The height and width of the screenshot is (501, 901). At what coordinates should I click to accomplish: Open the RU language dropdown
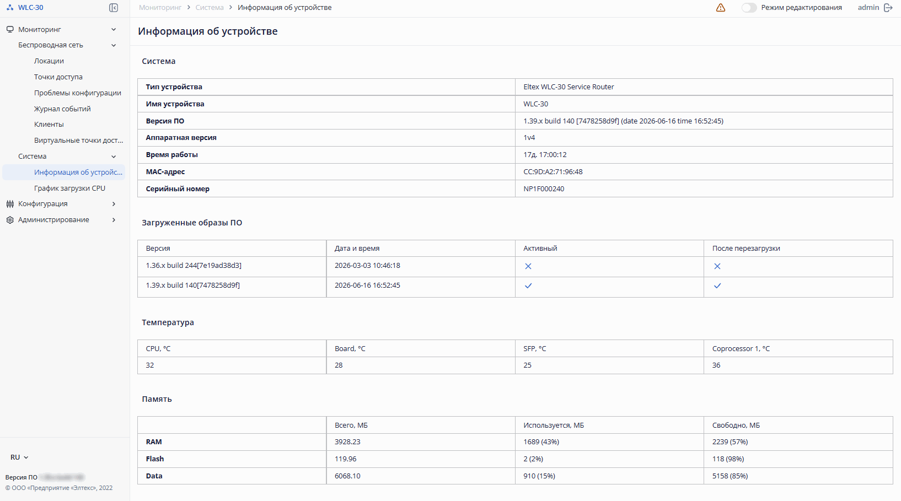[x=19, y=457]
